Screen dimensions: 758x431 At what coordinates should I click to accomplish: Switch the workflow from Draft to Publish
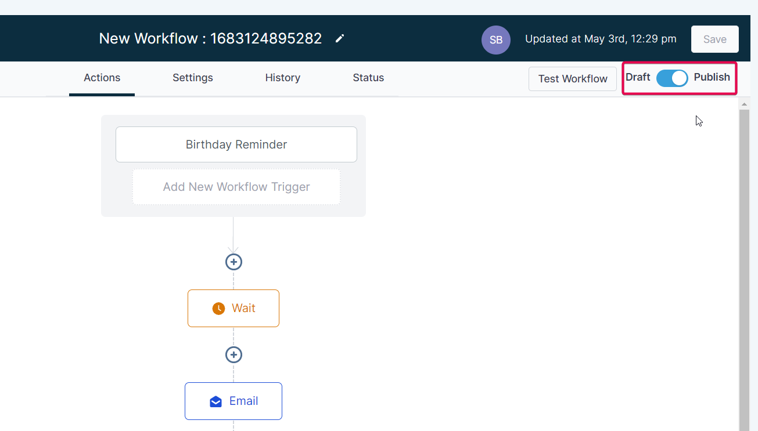pyautogui.click(x=672, y=78)
